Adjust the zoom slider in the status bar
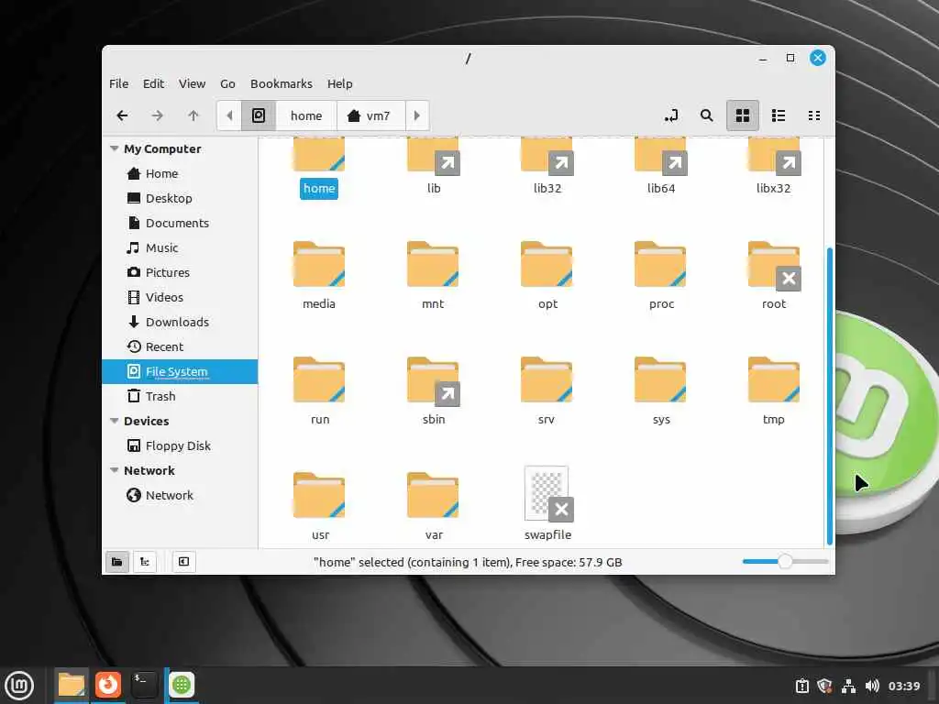The image size is (939, 704). (785, 562)
